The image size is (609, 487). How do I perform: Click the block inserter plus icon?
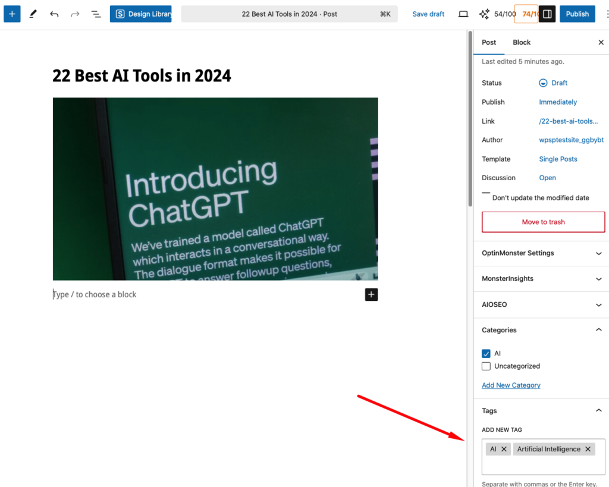(12, 14)
